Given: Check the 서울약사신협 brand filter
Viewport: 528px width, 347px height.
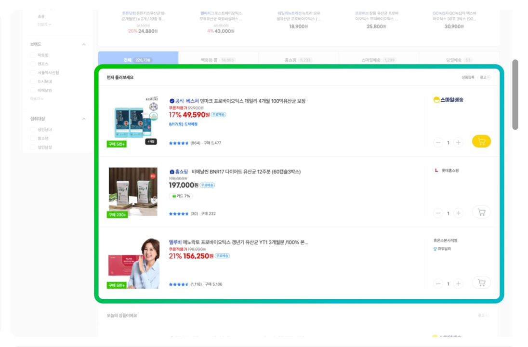Looking at the screenshot, I should point(33,72).
